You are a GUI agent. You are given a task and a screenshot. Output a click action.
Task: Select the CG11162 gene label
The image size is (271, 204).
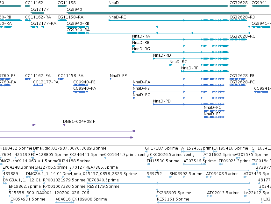click(x=34, y=3)
